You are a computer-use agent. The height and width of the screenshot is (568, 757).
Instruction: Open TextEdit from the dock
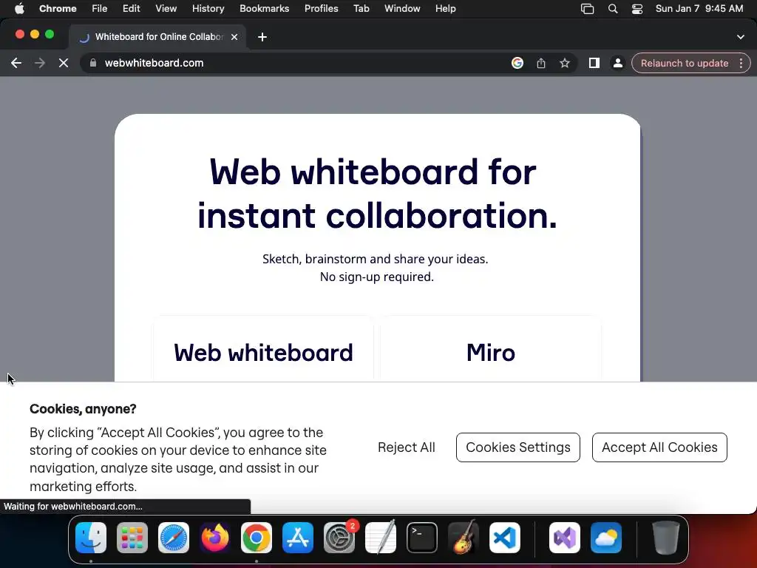click(381, 538)
